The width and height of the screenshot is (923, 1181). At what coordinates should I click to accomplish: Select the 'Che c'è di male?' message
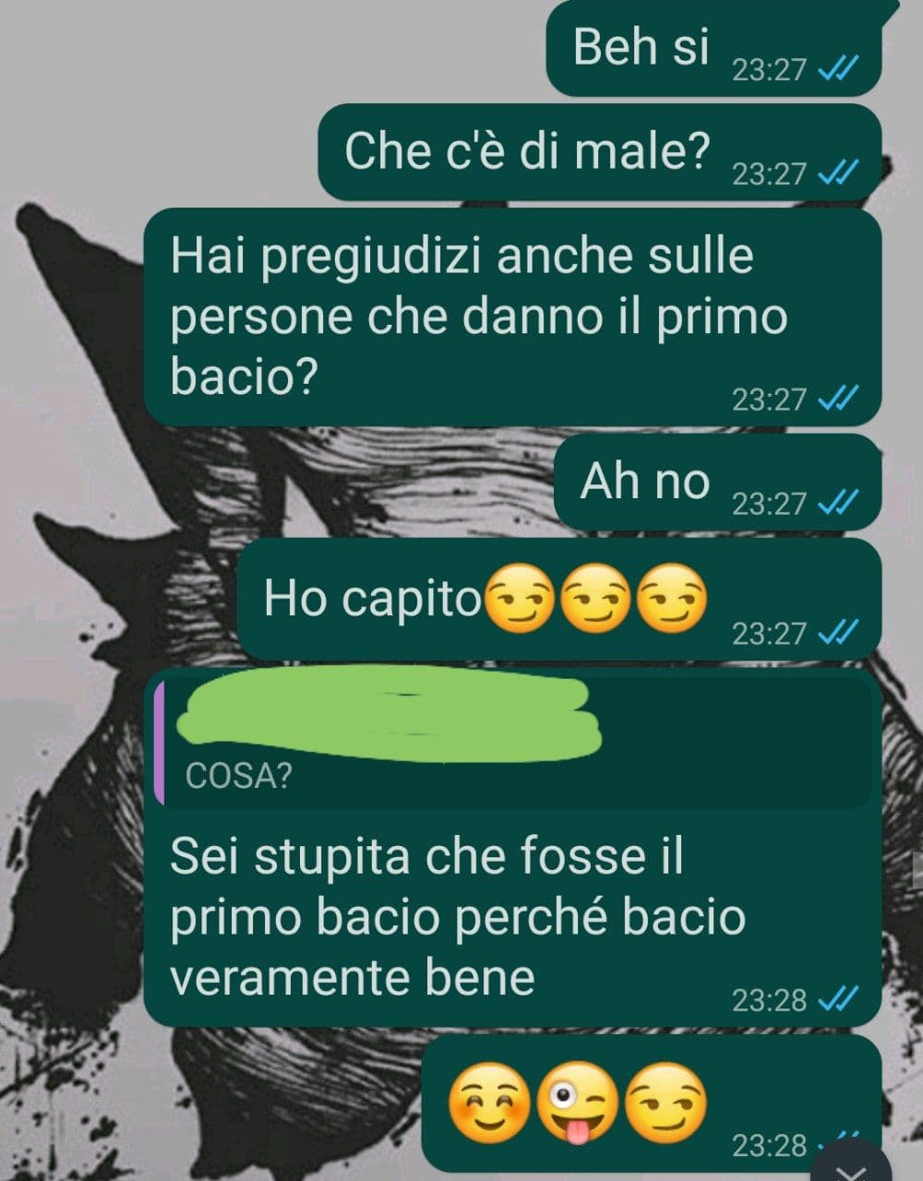pyautogui.click(x=600, y=152)
